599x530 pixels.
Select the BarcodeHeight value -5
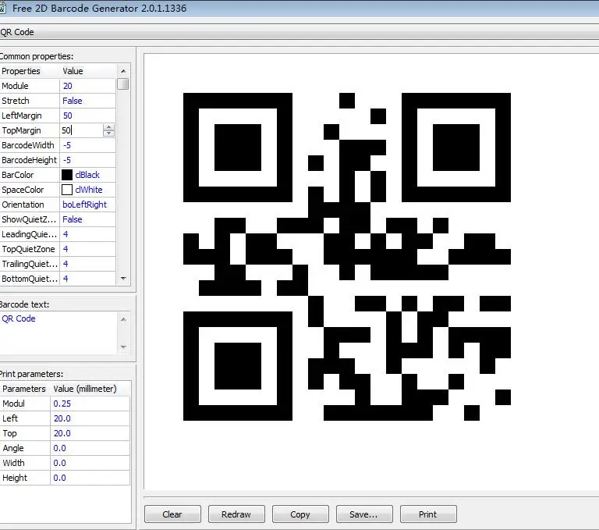click(67, 160)
